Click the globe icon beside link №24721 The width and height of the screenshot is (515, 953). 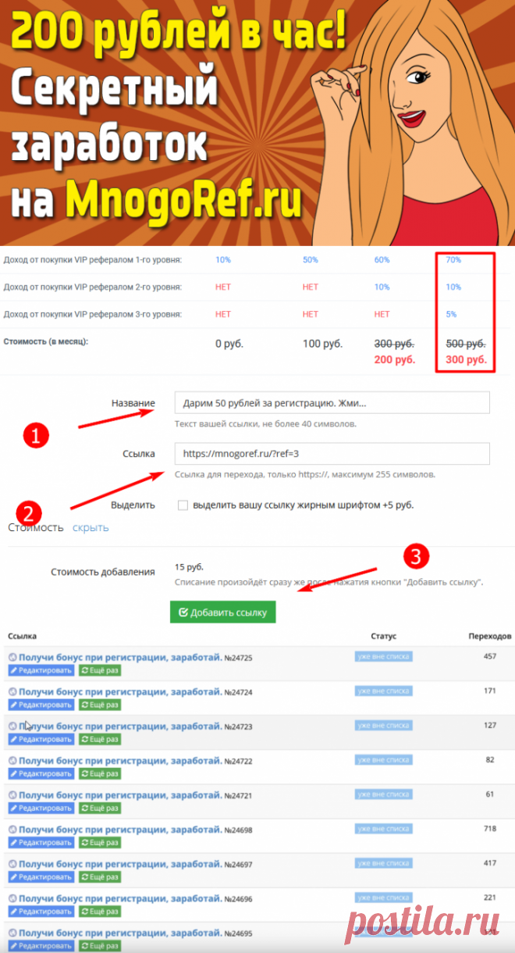point(12,795)
